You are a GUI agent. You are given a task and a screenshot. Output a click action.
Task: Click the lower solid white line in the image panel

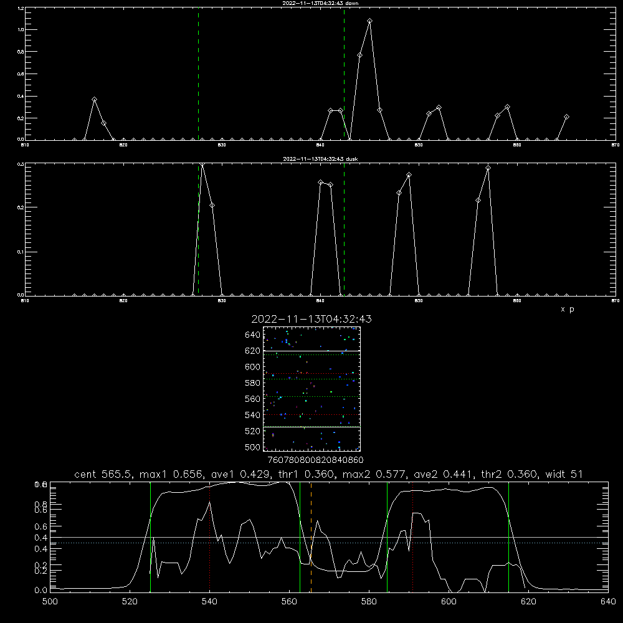[x=311, y=427]
